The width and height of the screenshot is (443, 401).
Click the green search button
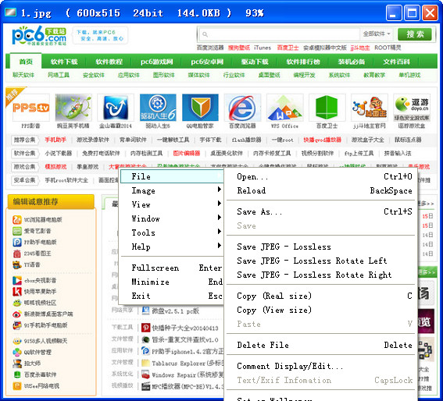click(x=415, y=34)
